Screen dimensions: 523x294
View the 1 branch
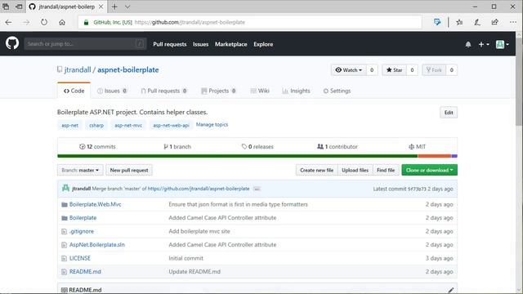[177, 146]
